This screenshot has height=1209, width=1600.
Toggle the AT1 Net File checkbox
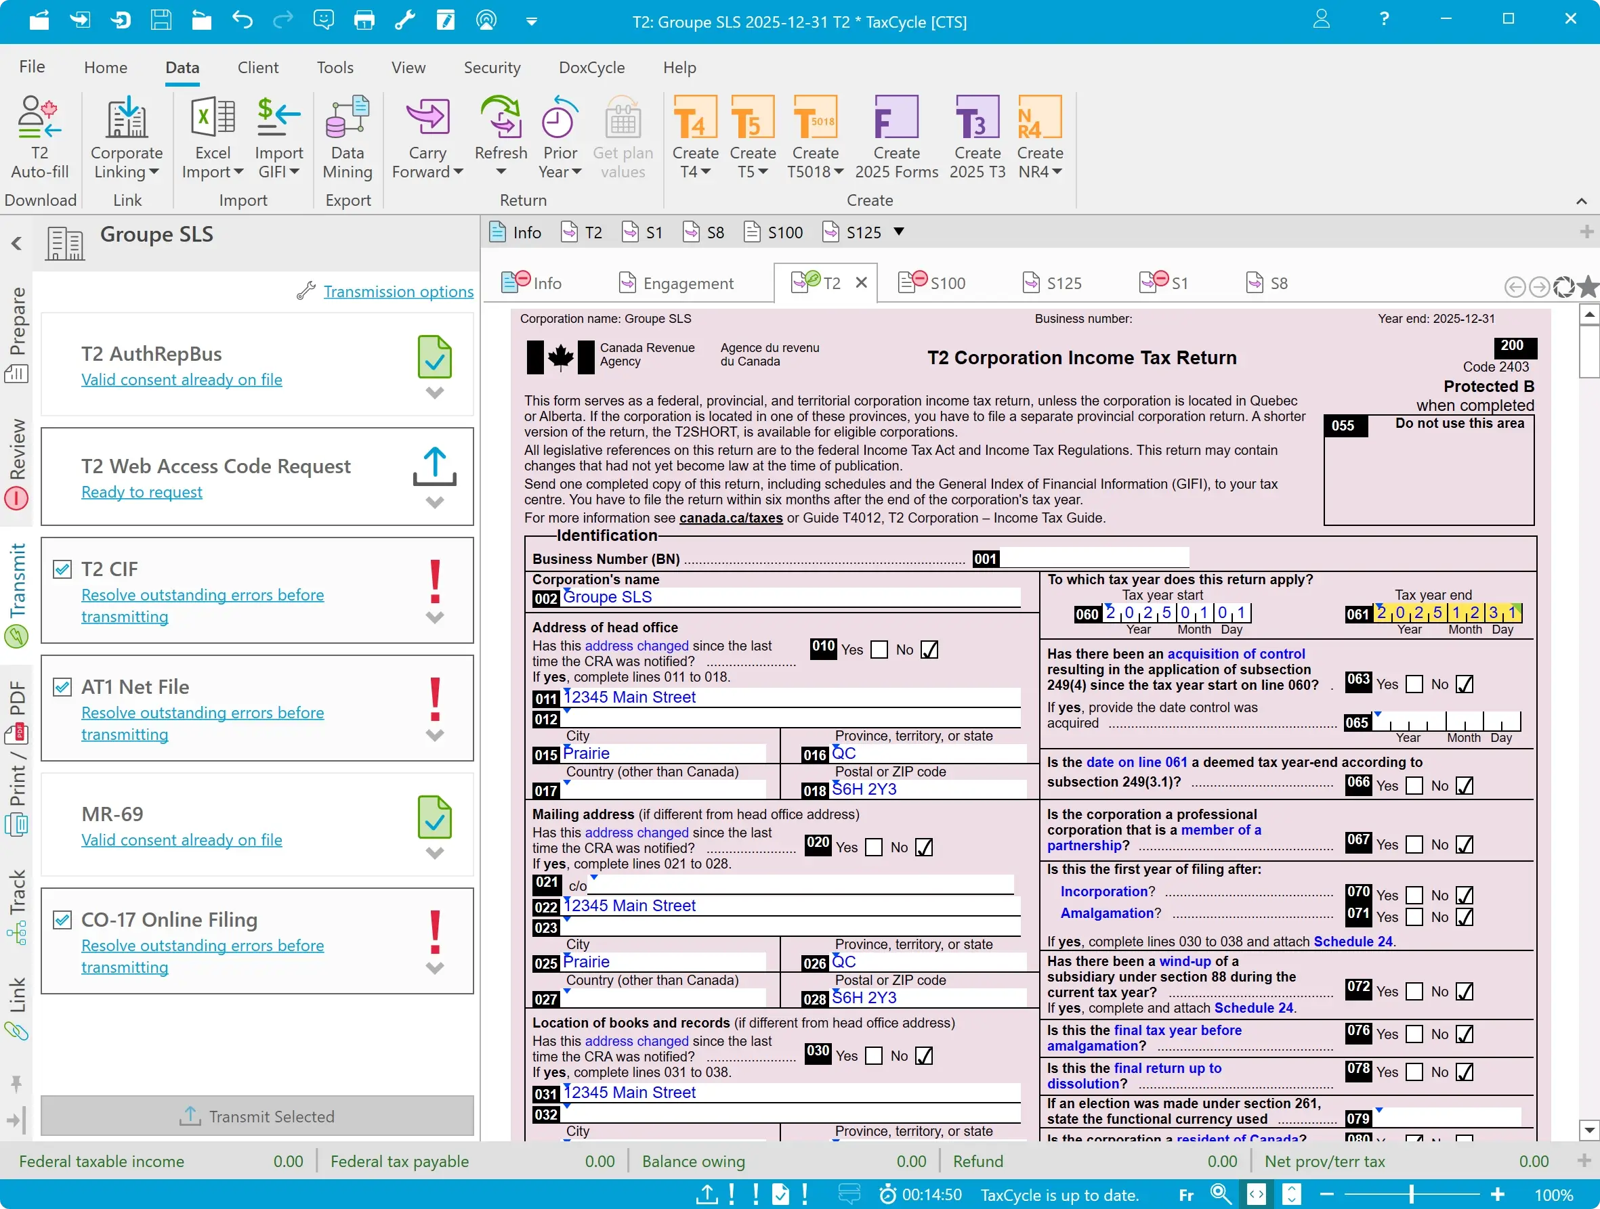point(63,687)
